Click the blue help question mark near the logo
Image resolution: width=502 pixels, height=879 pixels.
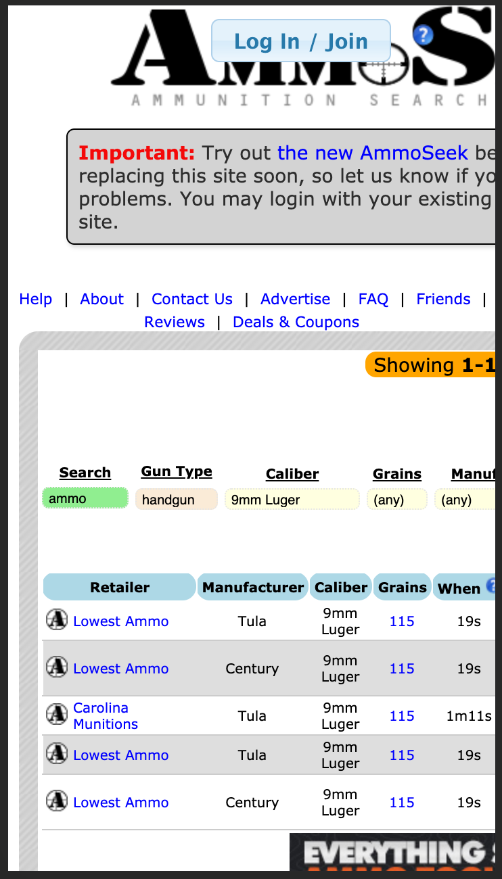tap(423, 34)
